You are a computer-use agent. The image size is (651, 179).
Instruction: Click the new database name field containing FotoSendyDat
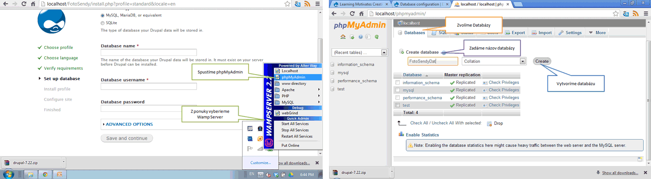433,61
